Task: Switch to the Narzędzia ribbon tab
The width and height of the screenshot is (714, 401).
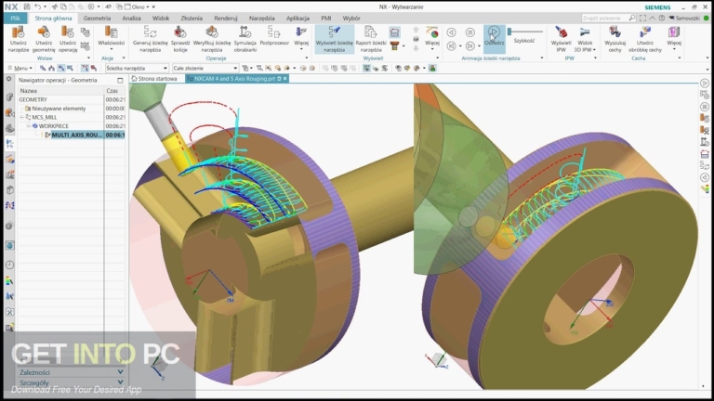Action: 262,19
